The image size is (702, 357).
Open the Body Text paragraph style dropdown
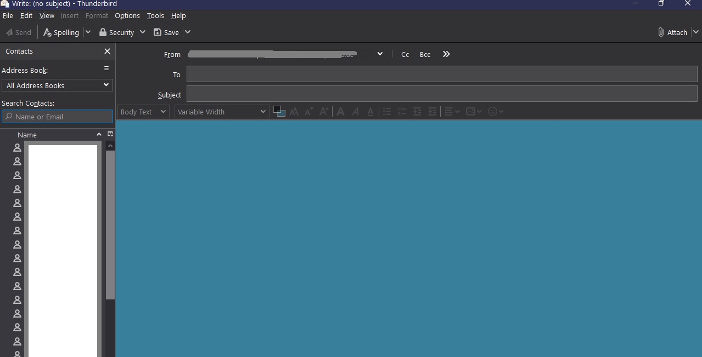[143, 112]
